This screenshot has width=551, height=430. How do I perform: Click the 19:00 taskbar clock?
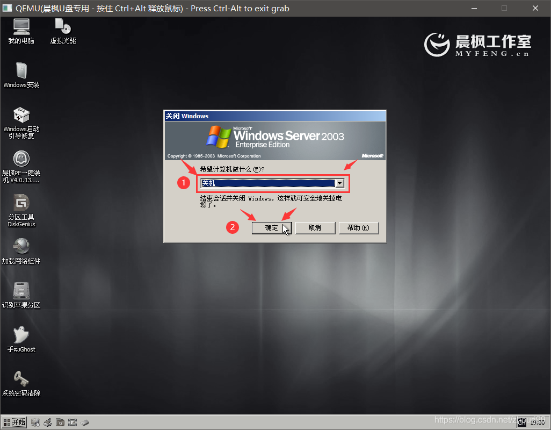click(538, 422)
